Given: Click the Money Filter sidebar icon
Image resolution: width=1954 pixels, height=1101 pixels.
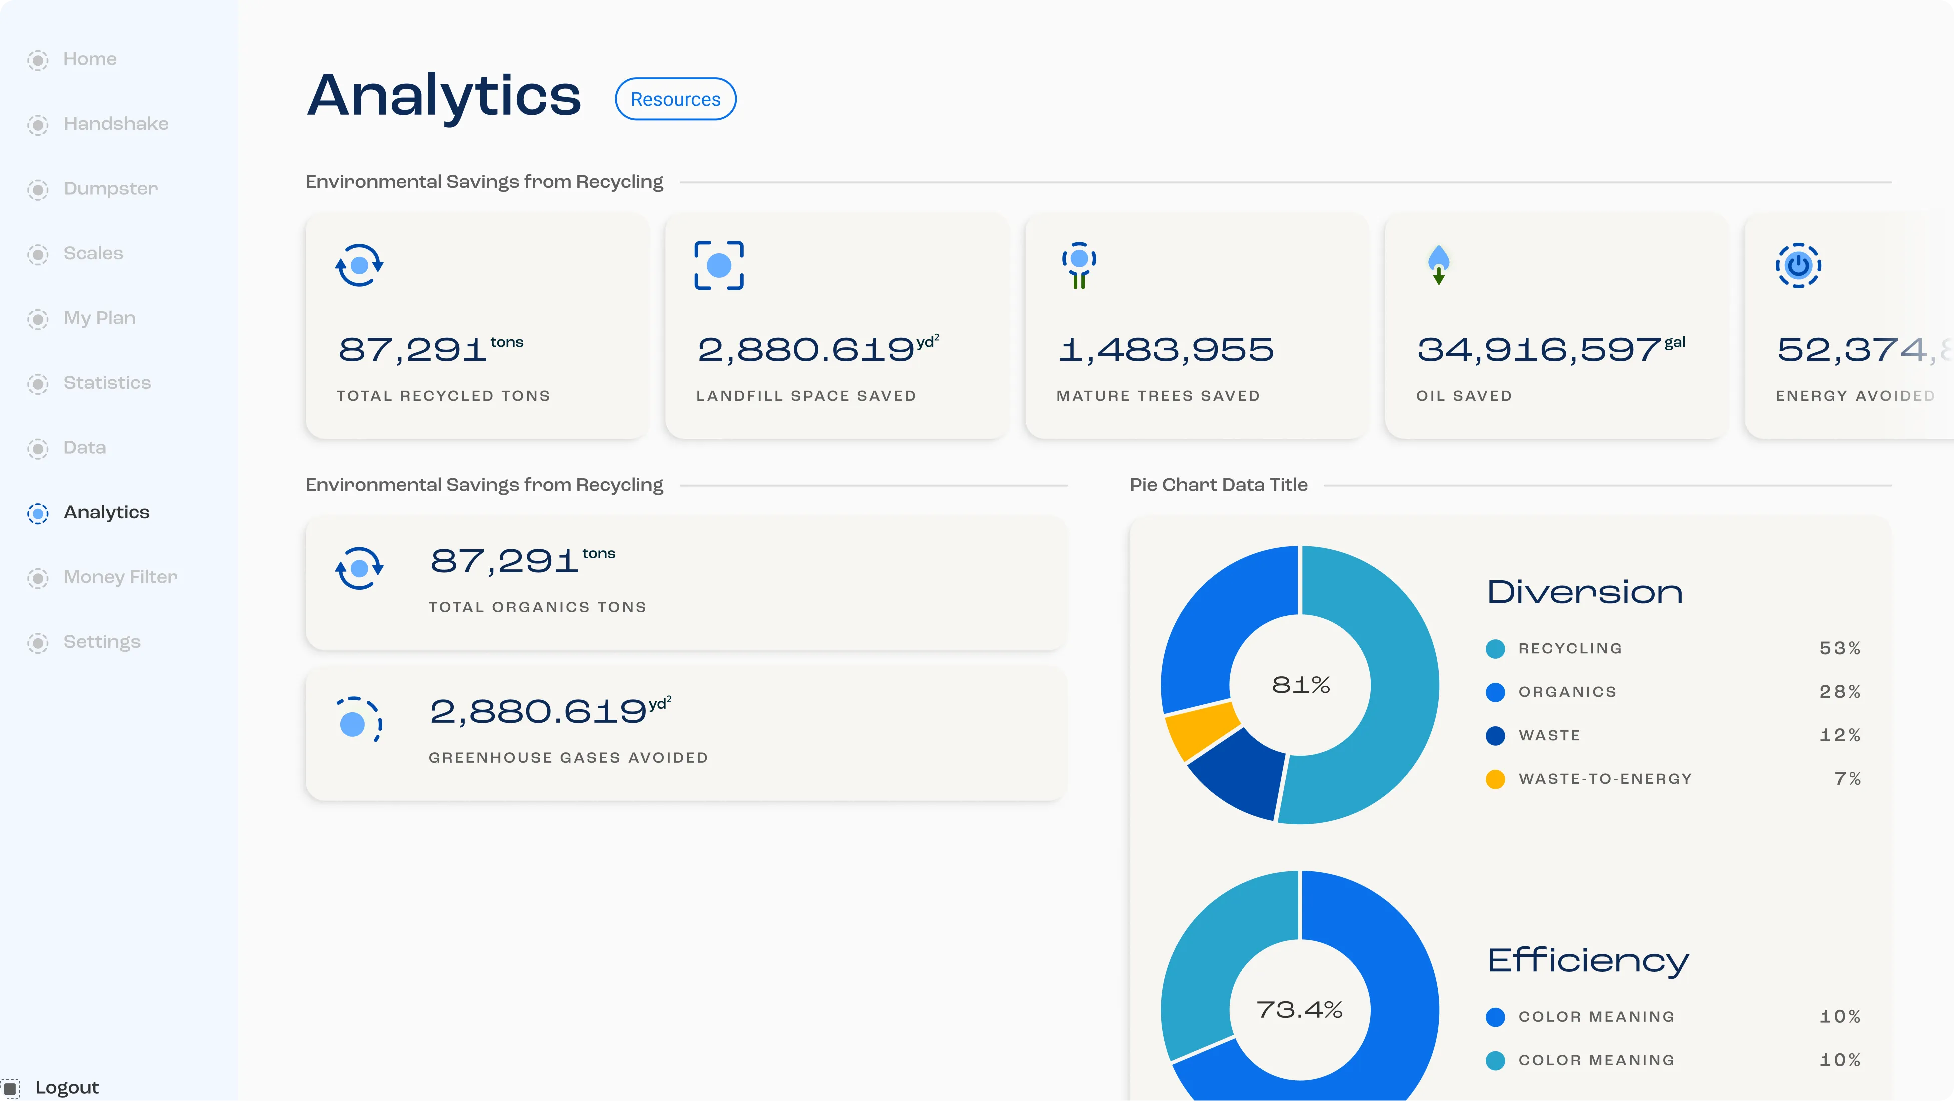Looking at the screenshot, I should tap(37, 579).
